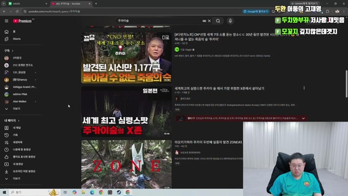Open the 내 페이지 section header arrow
This screenshot has width=348, height=196.
18,120
